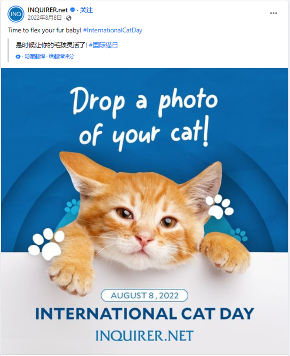Viewport: 290px width, 356px height.
Task: Click the white paw print at left
Action: tap(46, 244)
